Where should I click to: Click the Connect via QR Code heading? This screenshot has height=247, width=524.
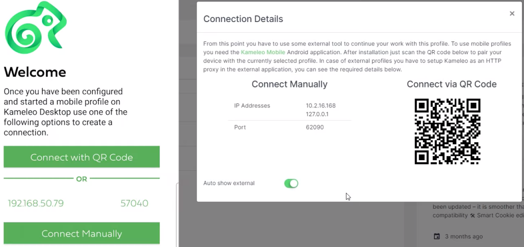point(451,84)
